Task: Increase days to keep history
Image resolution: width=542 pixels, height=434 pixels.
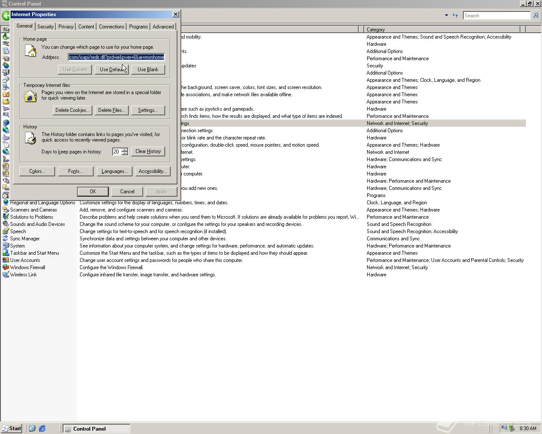Action: point(124,150)
